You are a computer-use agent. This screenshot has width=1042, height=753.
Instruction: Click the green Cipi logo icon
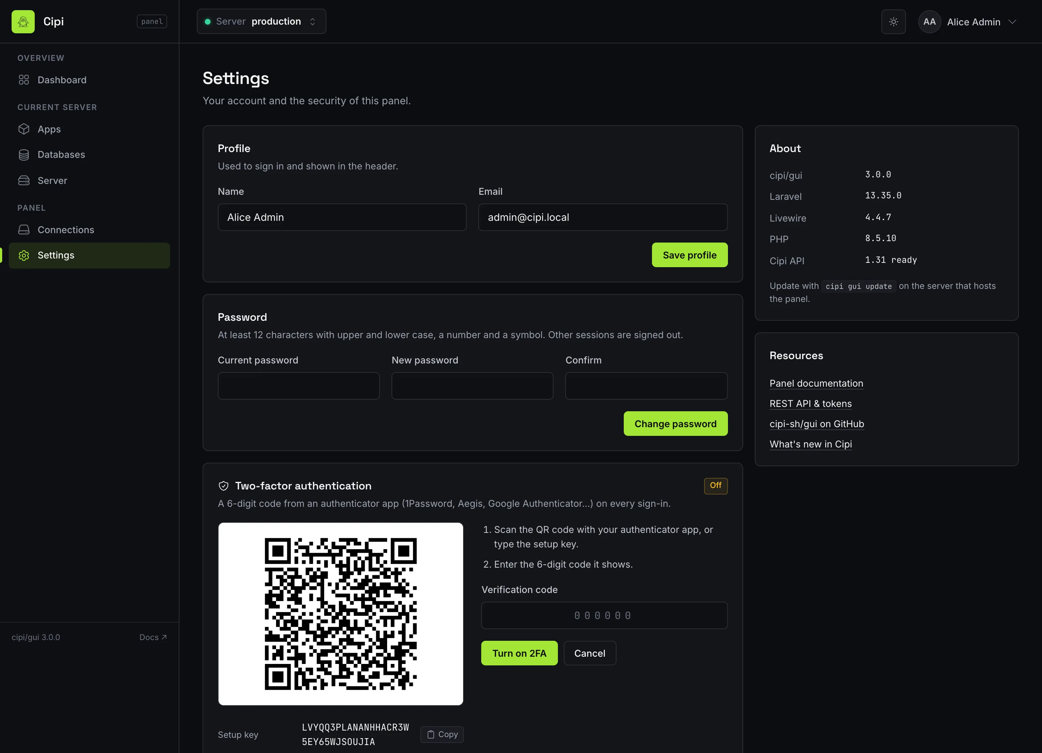pos(23,22)
